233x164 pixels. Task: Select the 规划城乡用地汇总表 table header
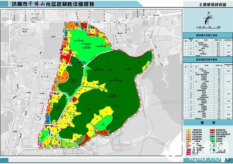click(x=207, y=35)
